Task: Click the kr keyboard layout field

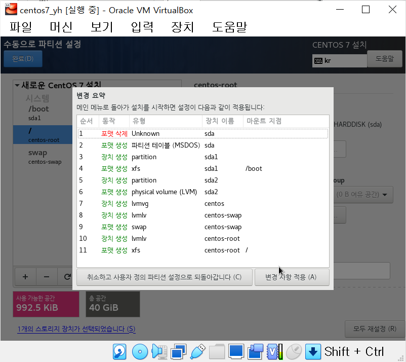Action: (340, 61)
